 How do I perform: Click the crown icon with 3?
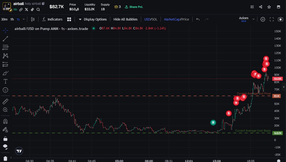point(118,7)
